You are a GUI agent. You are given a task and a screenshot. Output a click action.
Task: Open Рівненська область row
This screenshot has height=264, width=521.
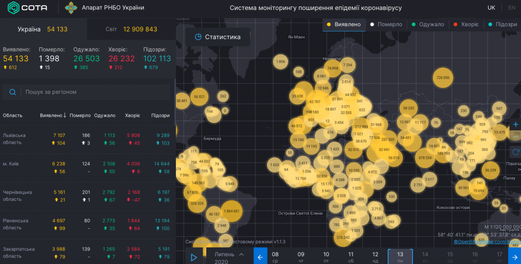point(87,225)
